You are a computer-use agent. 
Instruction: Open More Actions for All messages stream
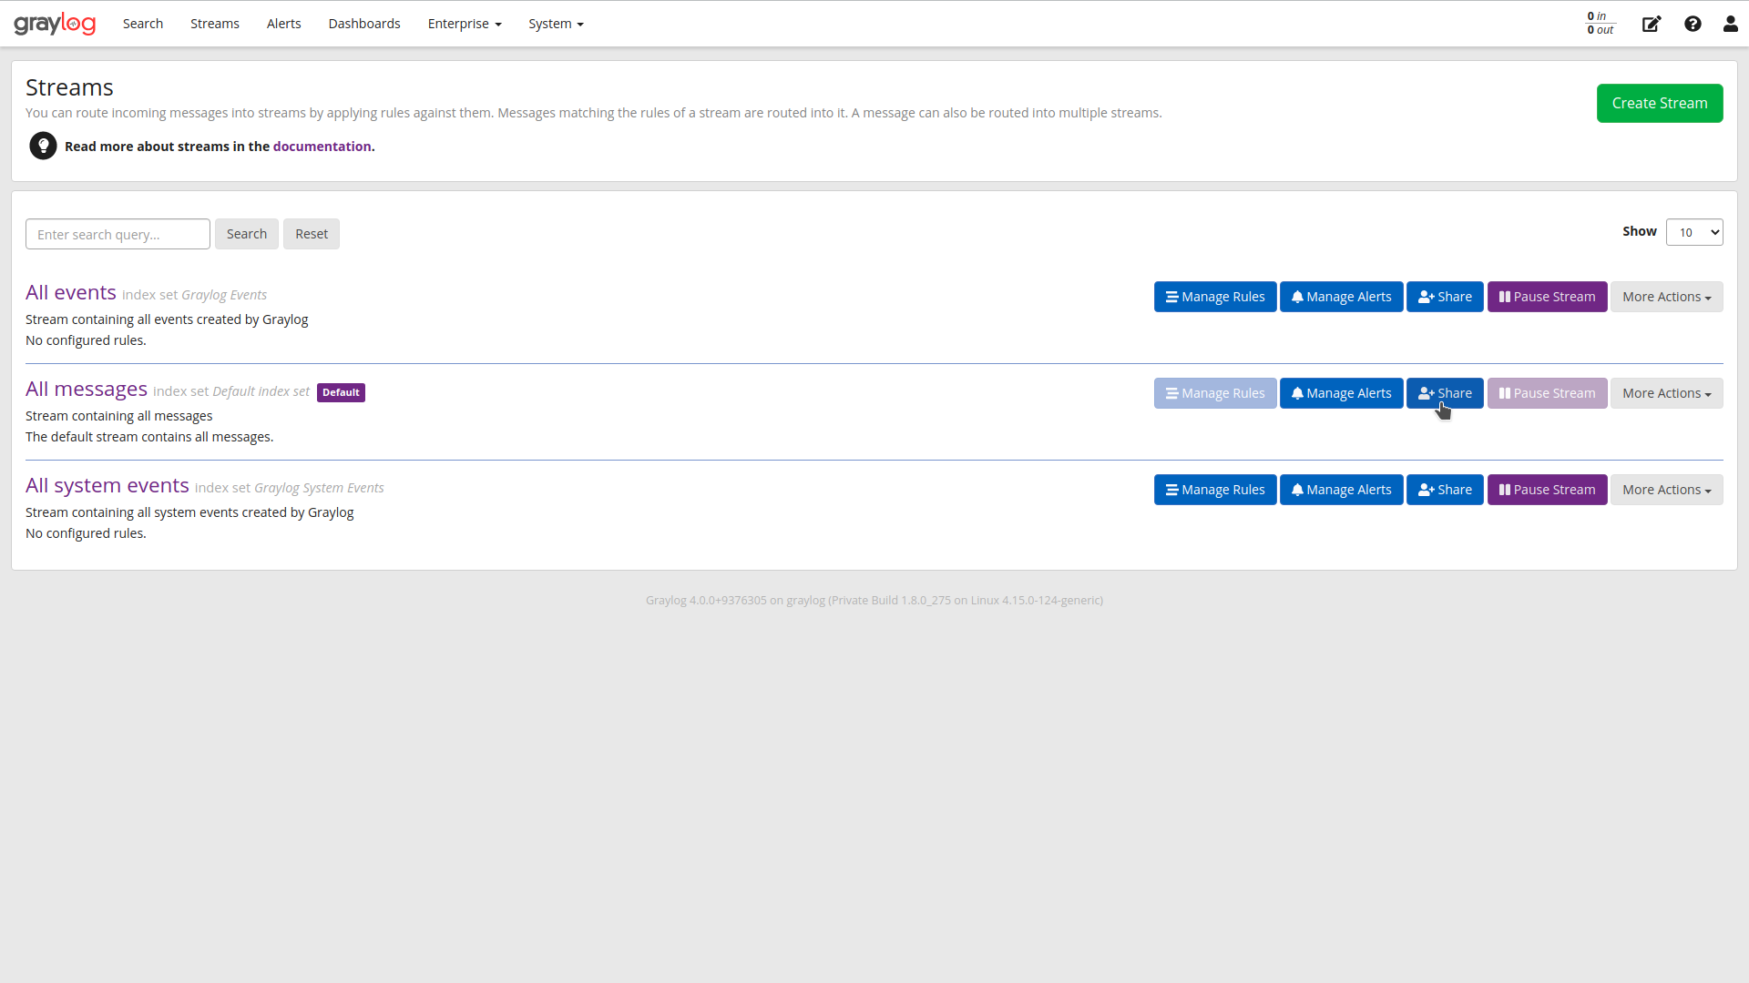coord(1666,392)
